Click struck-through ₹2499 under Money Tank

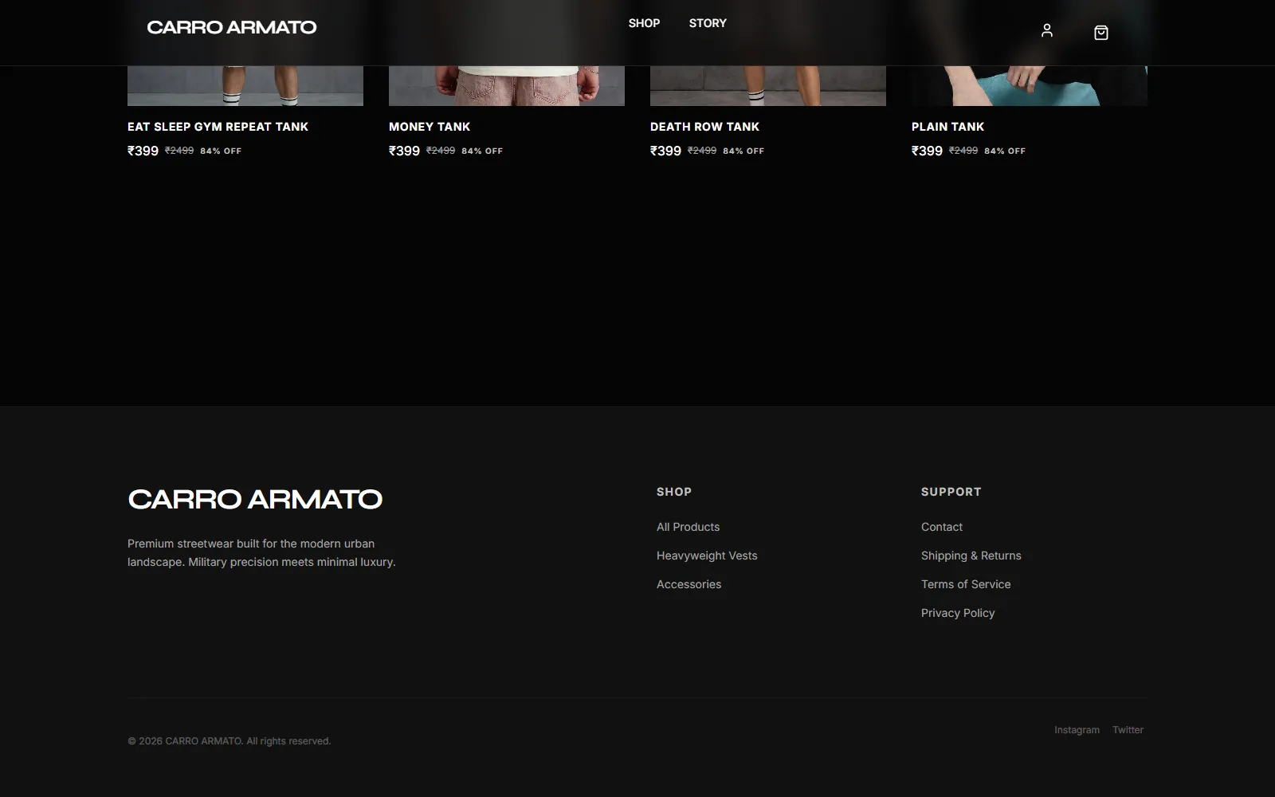(x=441, y=151)
